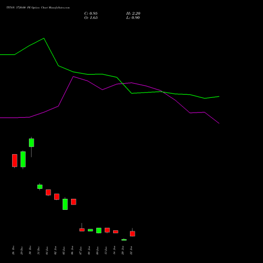Click the 22 Jan date label
This screenshot has height=263, width=263.
pyautogui.click(x=131, y=250)
